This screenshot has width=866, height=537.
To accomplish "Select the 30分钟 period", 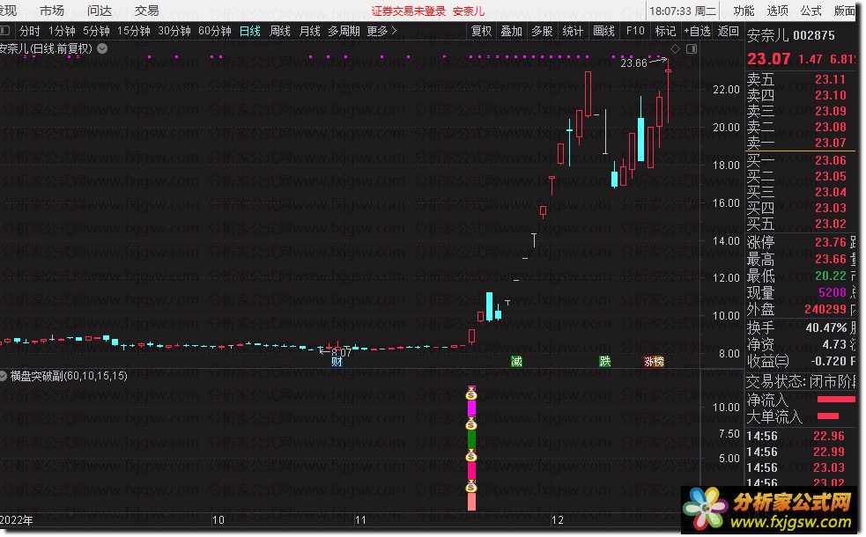I will [174, 31].
